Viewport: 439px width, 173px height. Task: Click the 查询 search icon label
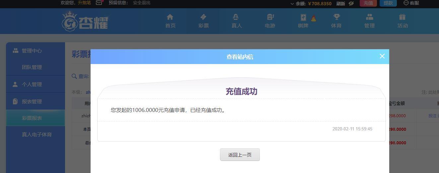pyautogui.click(x=80, y=76)
